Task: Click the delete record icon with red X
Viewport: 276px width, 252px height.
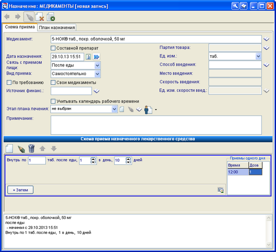Action: tap(40, 17)
